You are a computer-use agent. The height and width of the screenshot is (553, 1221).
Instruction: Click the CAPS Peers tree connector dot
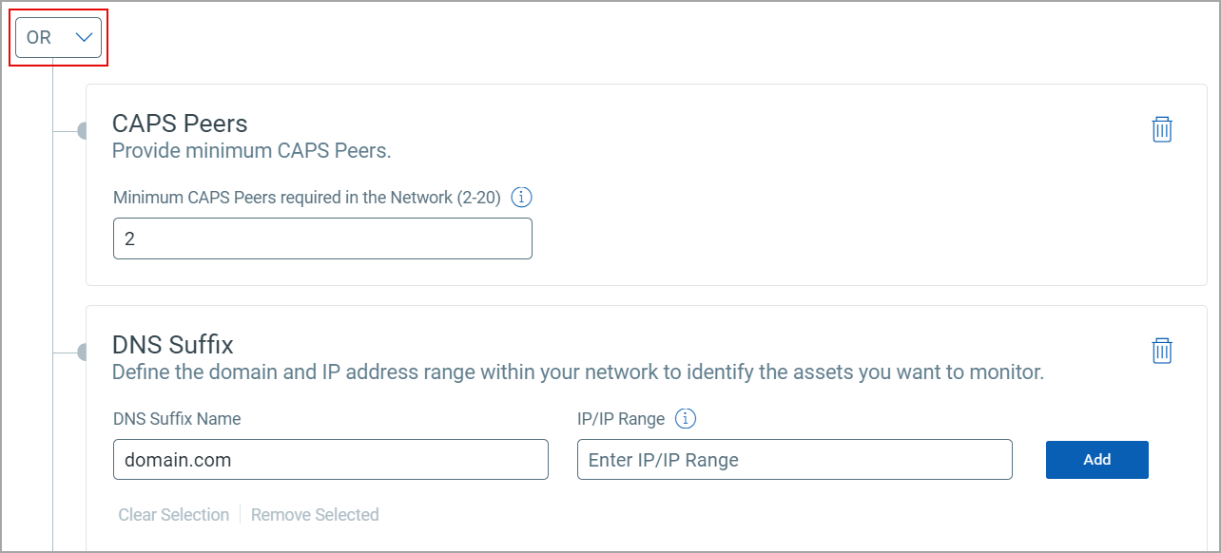tap(83, 130)
